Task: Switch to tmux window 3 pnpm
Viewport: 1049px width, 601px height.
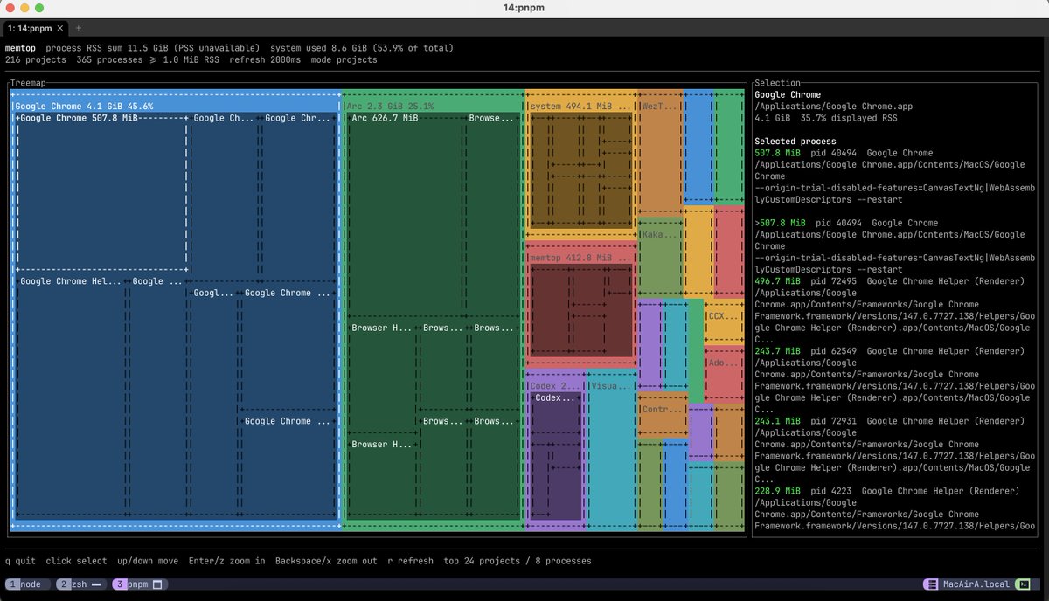Action: pyautogui.click(x=140, y=584)
